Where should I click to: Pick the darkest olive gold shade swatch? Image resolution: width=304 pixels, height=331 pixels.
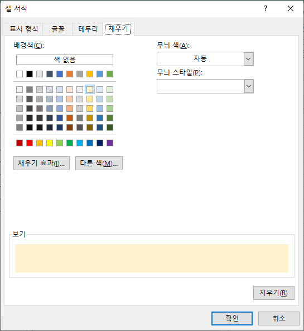pos(90,127)
